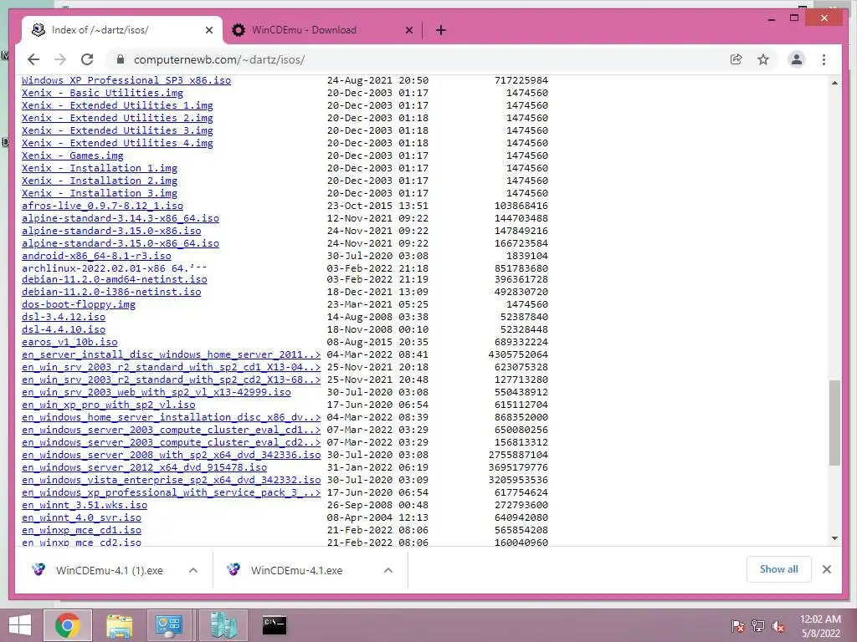Viewport: 857px width, 642px height.
Task: Open a new browser tab
Action: 440,30
